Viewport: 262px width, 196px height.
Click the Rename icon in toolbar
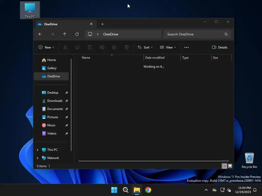coord(102,47)
